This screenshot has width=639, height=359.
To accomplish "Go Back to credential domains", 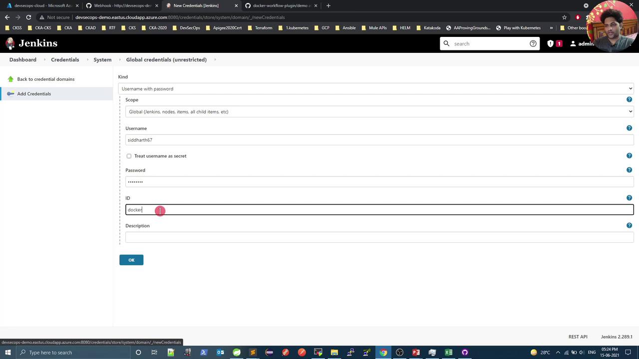I will coord(46,79).
